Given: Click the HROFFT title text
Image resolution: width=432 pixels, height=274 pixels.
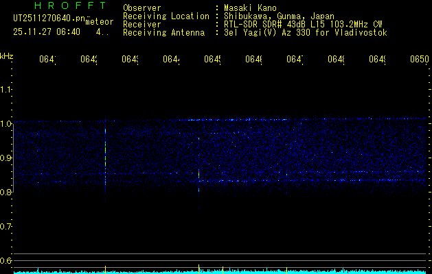Looking at the screenshot, I should click(70, 5).
